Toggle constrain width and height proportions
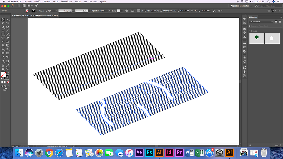Image resolution: width=283 pixels, height=159 pixels. (192, 11)
